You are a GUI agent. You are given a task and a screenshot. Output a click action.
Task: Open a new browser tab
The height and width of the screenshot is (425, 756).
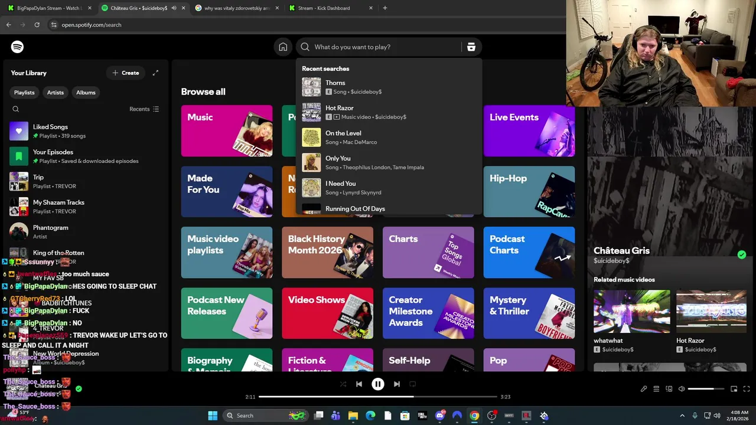385,8
